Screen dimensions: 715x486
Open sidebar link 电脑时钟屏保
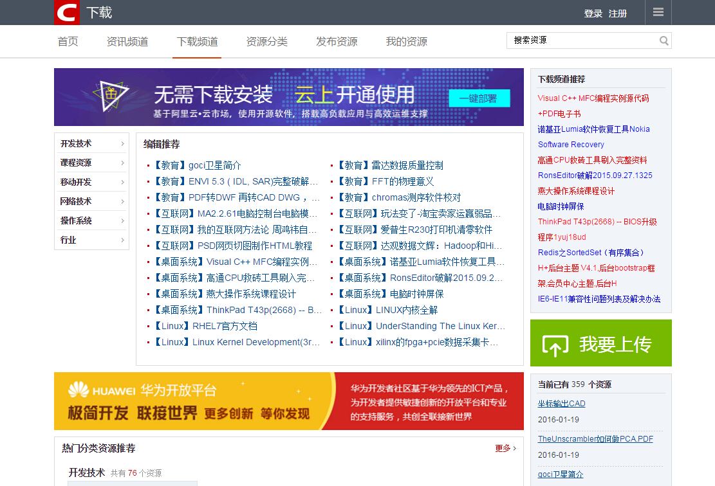tap(561, 206)
